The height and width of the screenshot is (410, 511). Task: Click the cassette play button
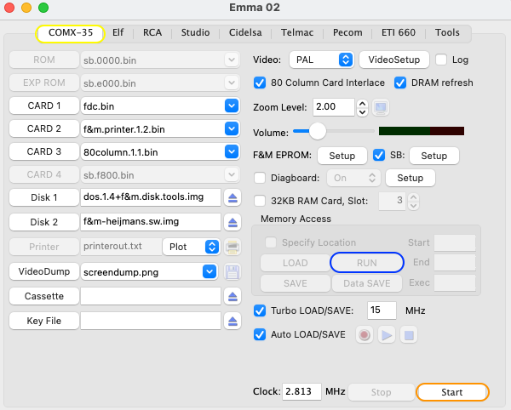tap(387, 335)
